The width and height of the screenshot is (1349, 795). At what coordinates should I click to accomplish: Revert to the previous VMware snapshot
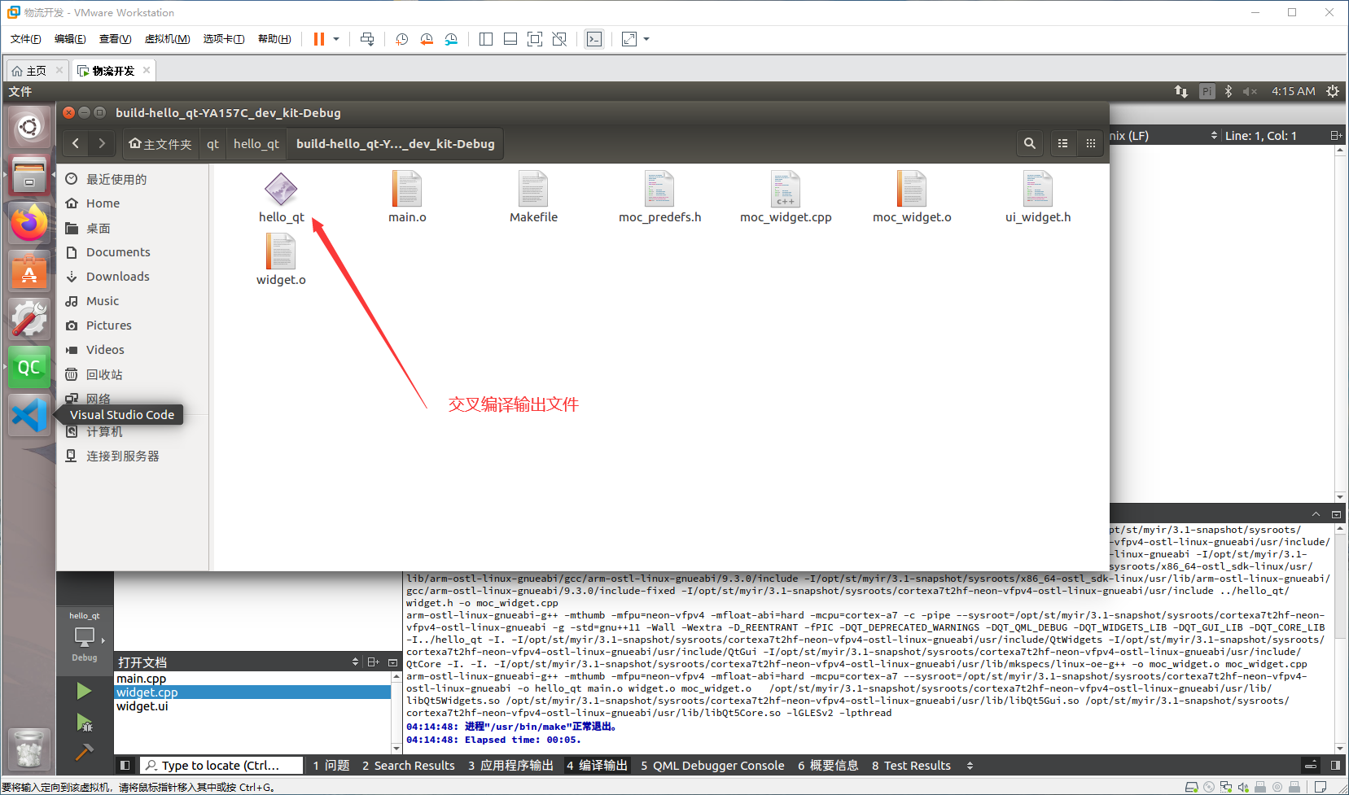coord(427,39)
